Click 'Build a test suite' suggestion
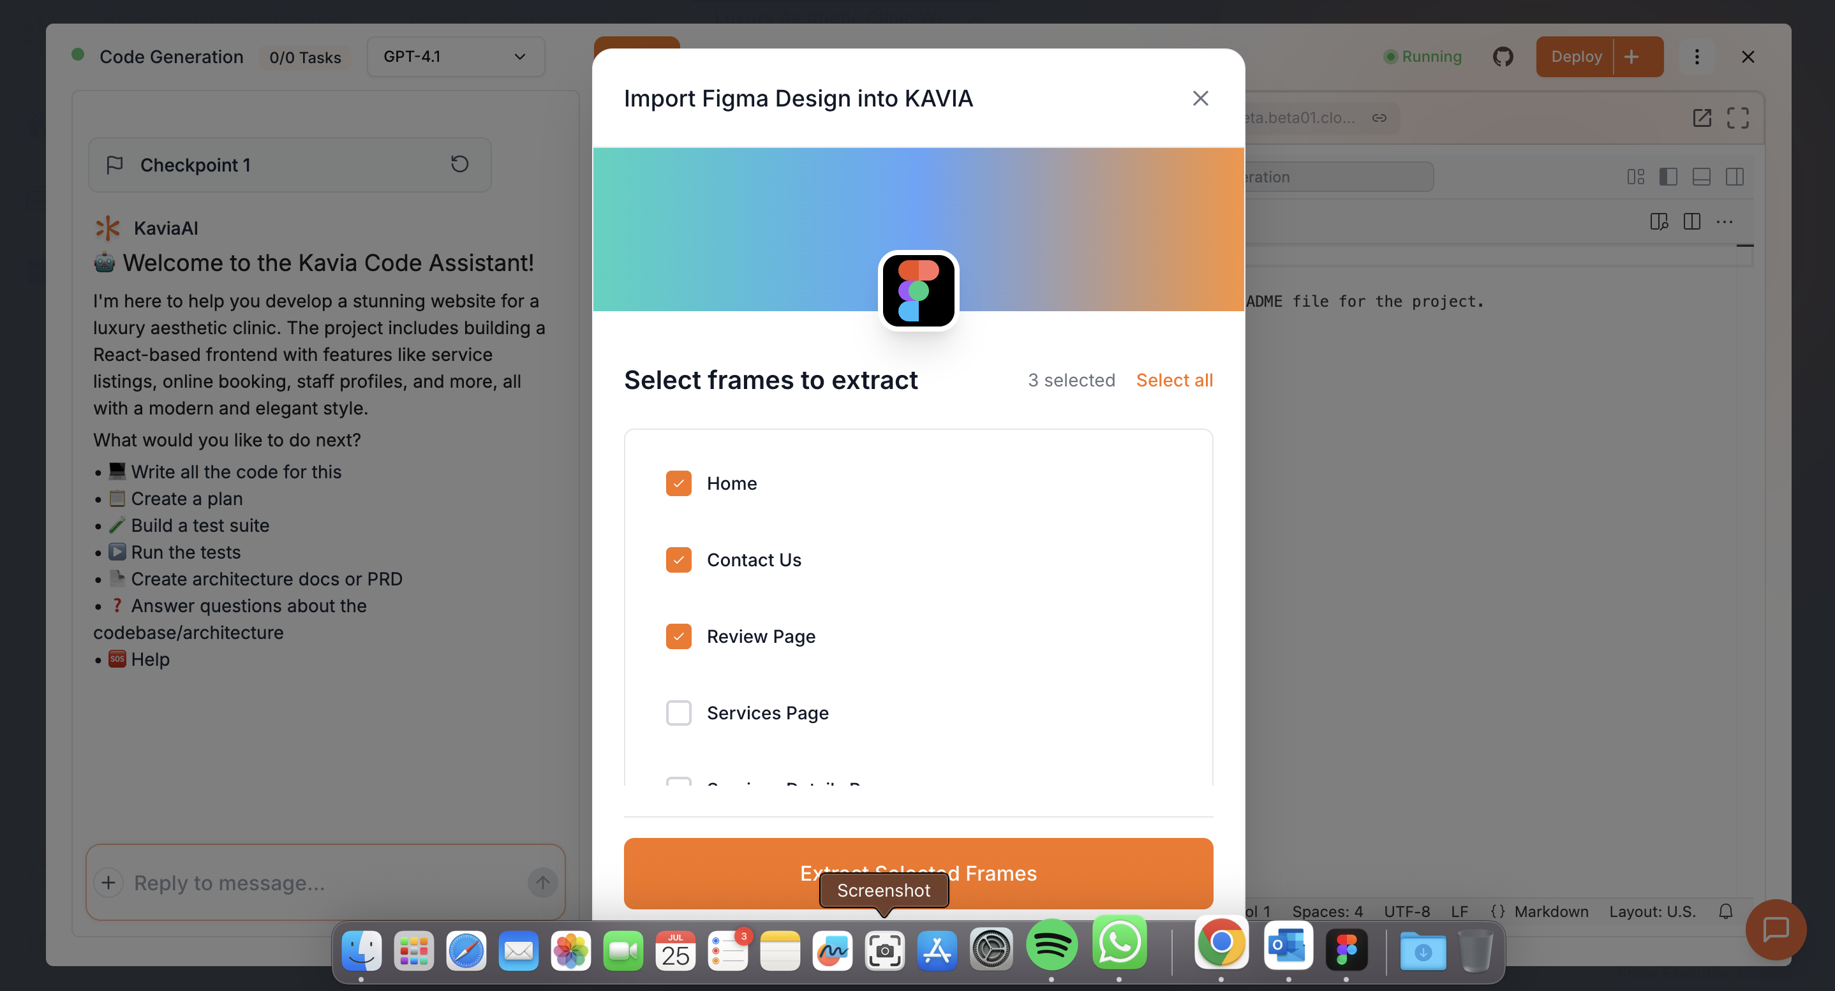 200,525
